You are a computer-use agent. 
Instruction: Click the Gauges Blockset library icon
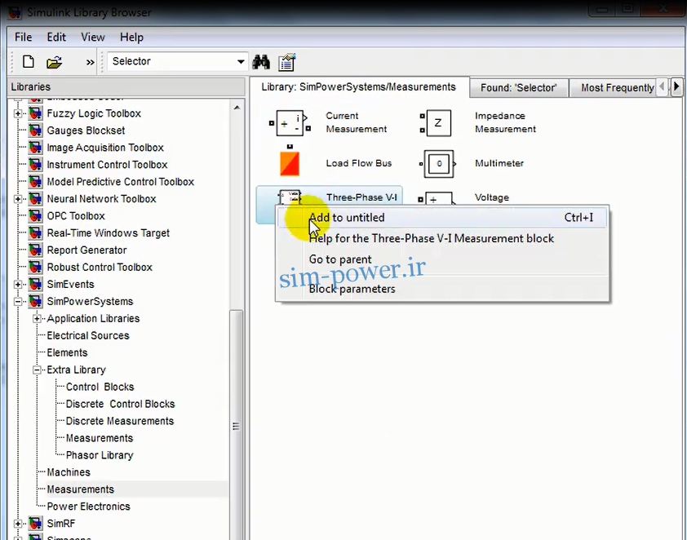35,131
